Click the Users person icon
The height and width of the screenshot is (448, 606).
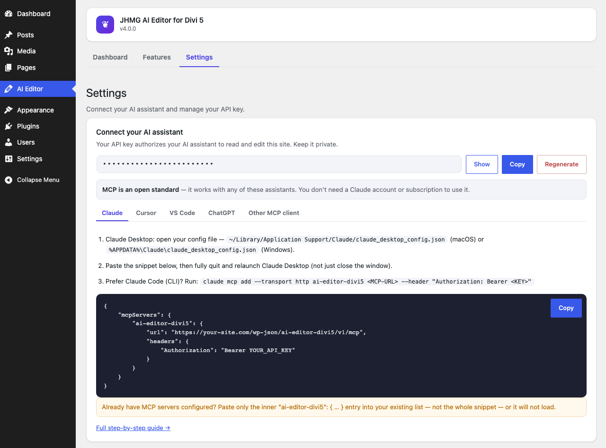pyautogui.click(x=9, y=142)
